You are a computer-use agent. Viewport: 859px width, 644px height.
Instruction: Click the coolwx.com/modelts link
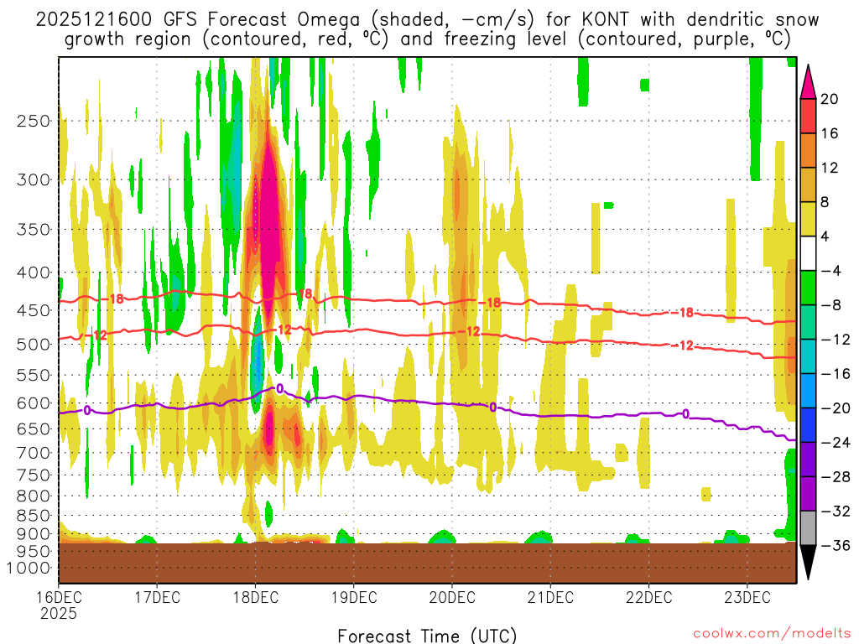pyautogui.click(x=772, y=634)
